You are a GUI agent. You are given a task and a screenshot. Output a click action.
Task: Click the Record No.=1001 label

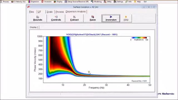139,81
